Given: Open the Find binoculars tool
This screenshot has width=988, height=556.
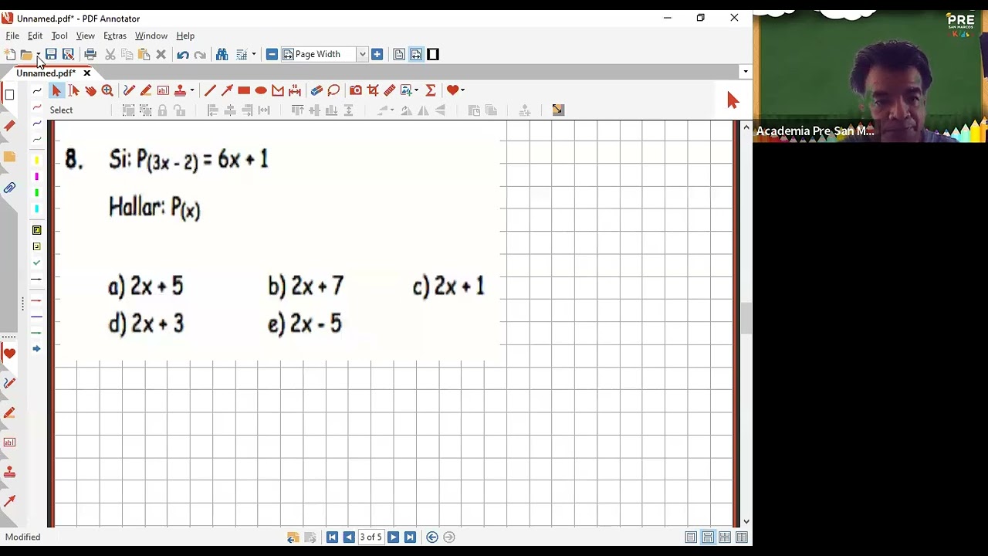Looking at the screenshot, I should [x=222, y=54].
